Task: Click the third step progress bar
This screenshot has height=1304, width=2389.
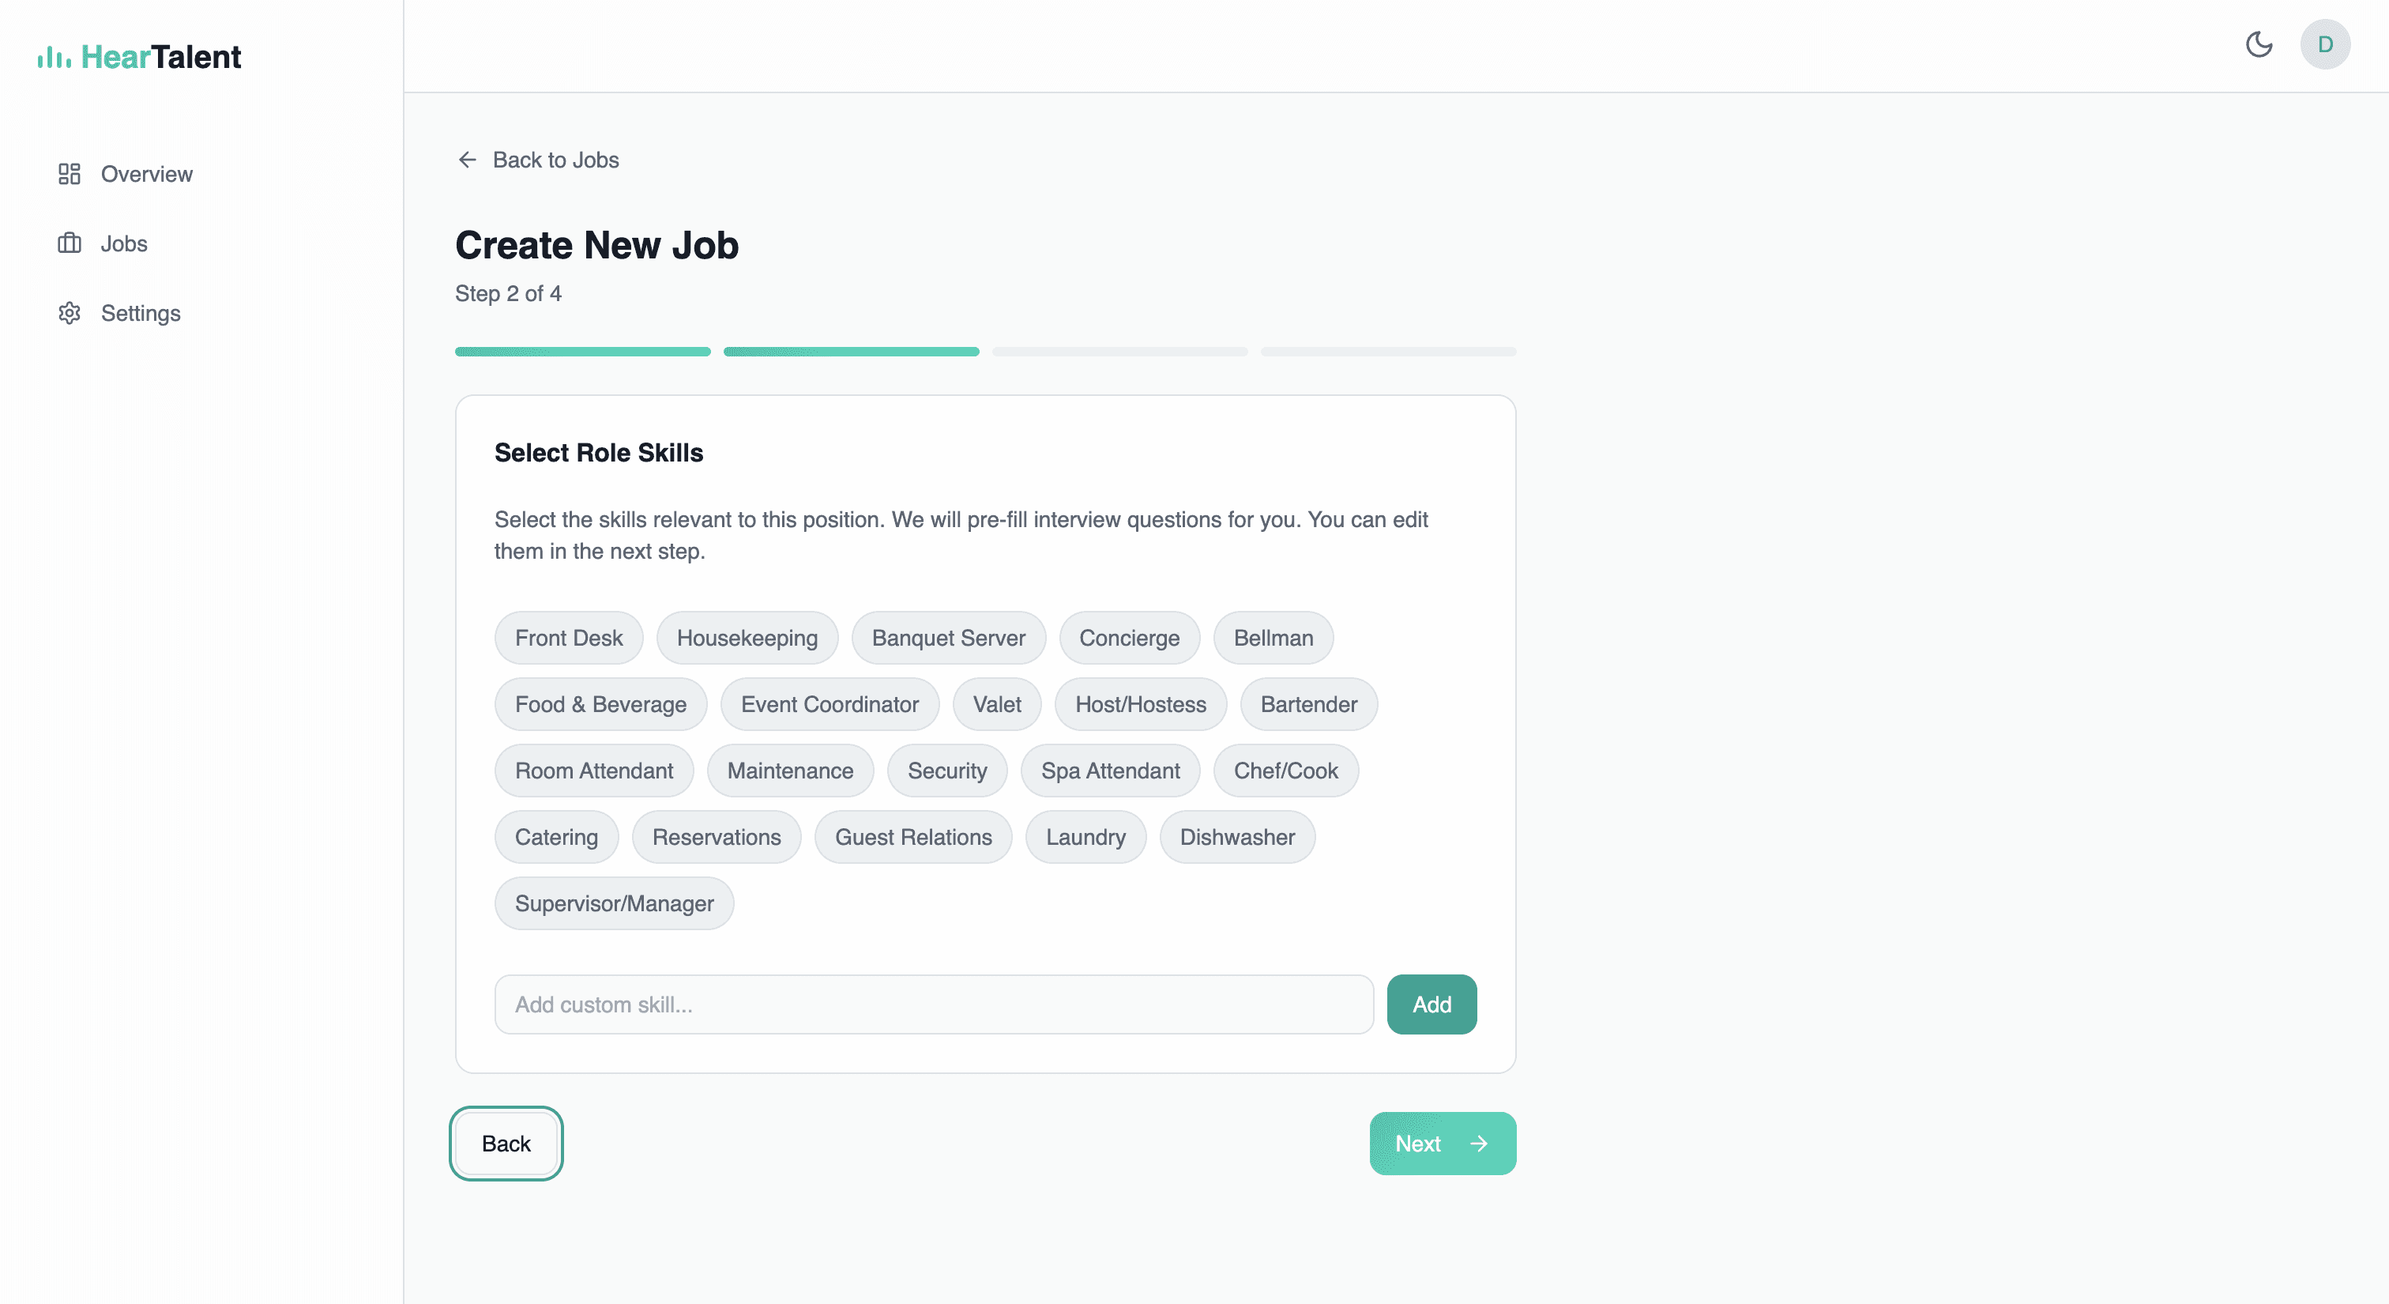Action: coord(1119,352)
